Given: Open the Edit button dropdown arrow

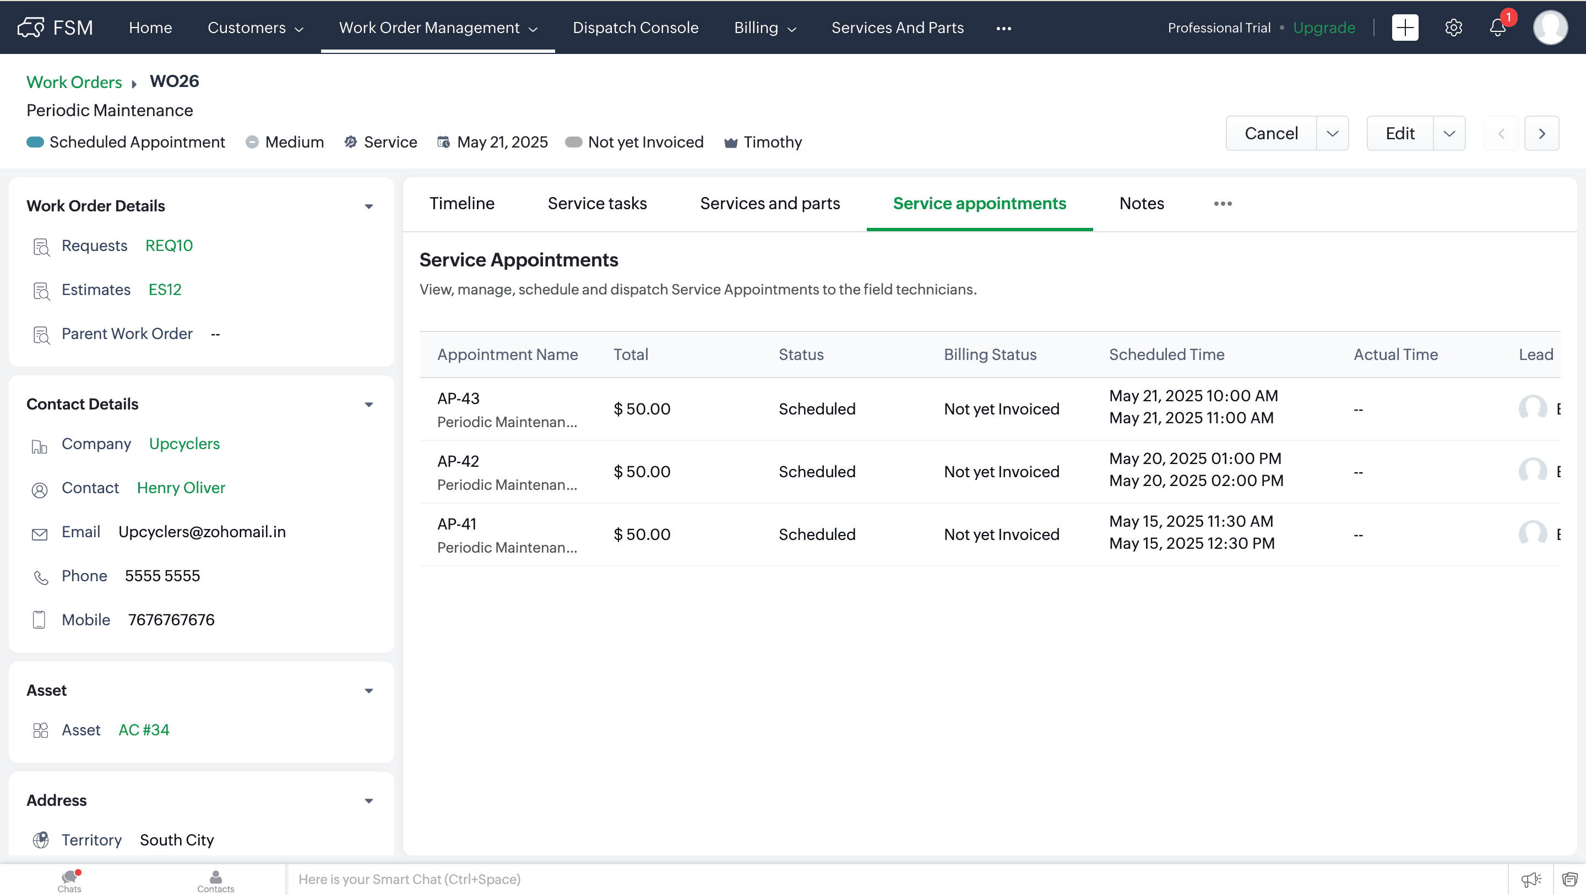Looking at the screenshot, I should click(1449, 134).
